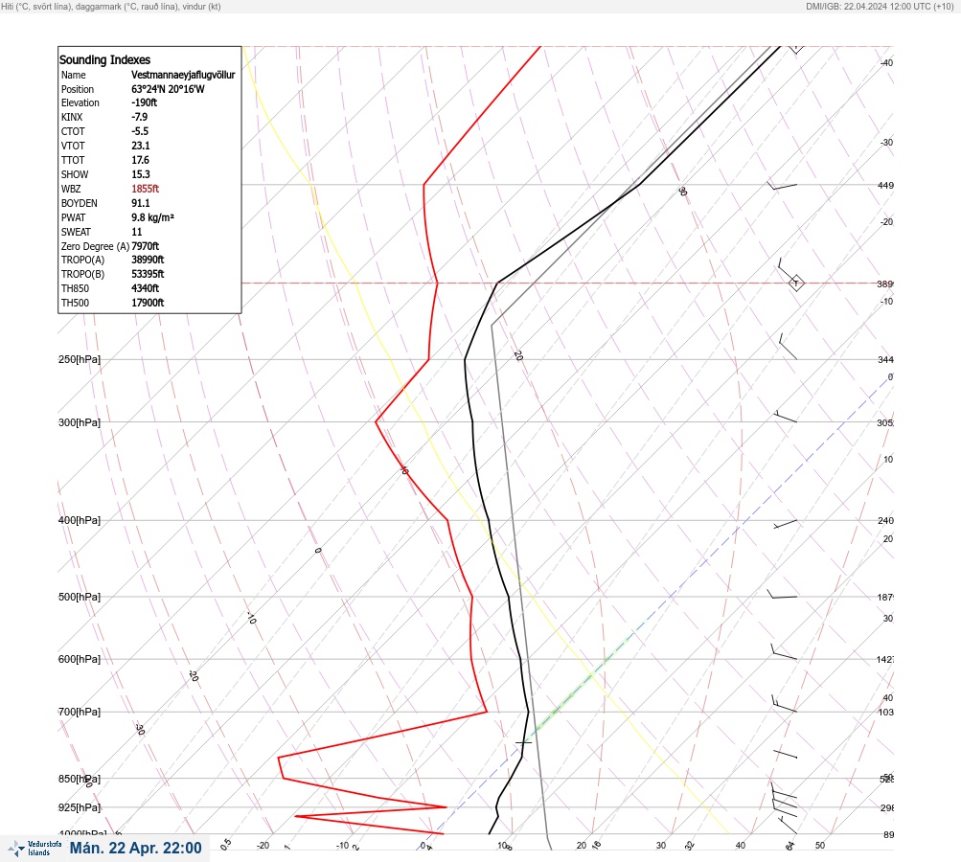Click the SHOW value '15.3'

coord(140,174)
